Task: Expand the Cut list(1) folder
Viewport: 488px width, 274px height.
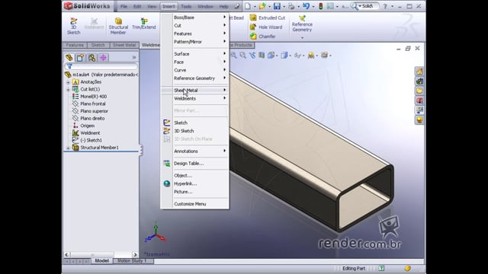Action: pos(68,90)
